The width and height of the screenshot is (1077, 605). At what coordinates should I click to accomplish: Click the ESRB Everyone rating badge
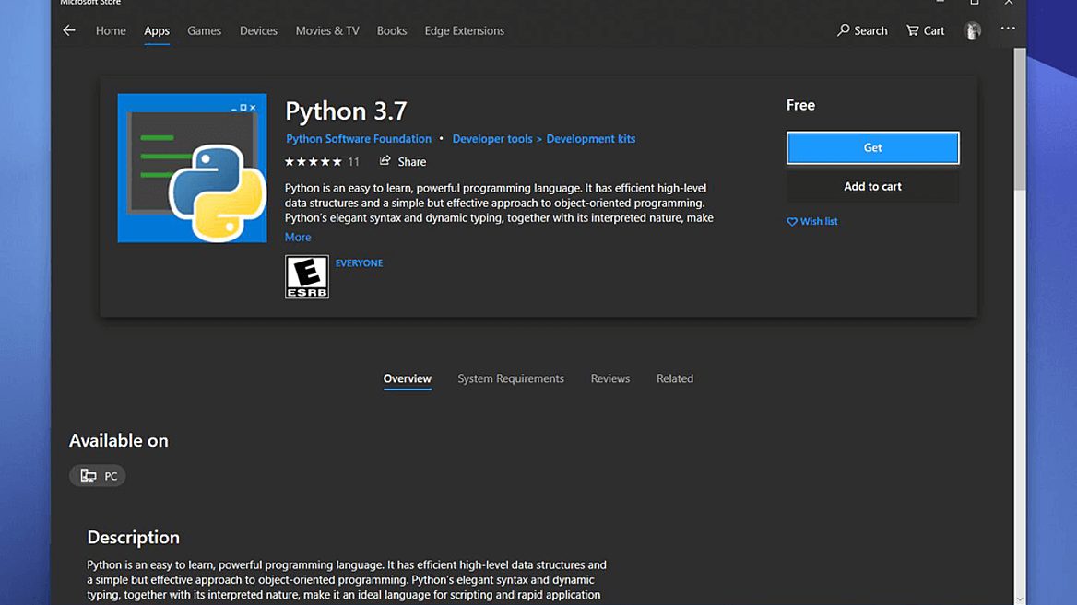coord(306,277)
